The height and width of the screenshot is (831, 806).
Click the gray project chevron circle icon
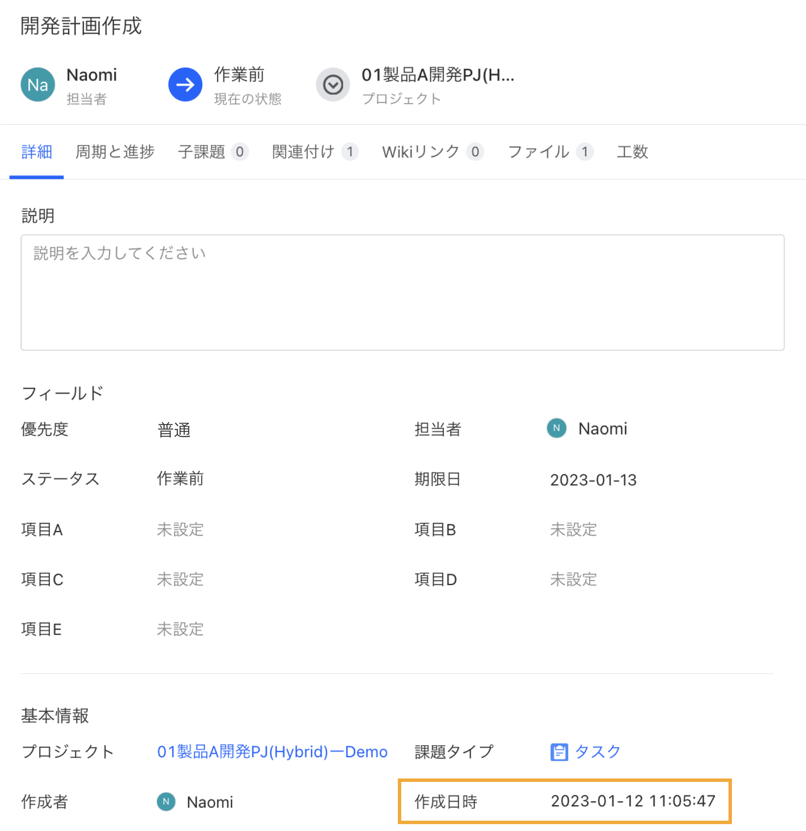[x=333, y=85]
